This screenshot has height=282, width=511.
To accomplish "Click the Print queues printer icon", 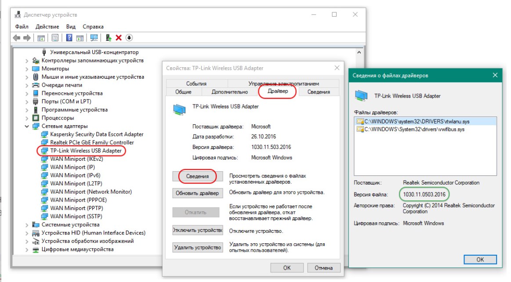I will (x=36, y=85).
